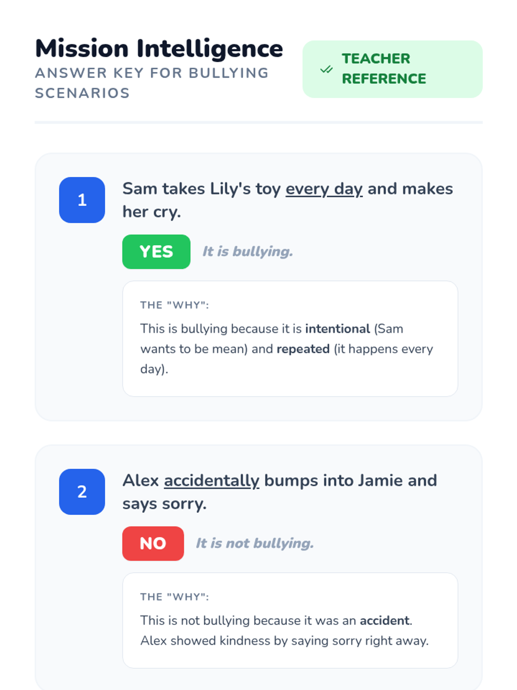Select the second THE "WHY" label
517x690 pixels.
(174, 597)
